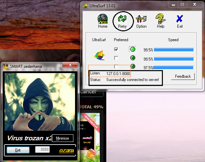Click the ozanx link in SMART sederhana

coord(66,150)
